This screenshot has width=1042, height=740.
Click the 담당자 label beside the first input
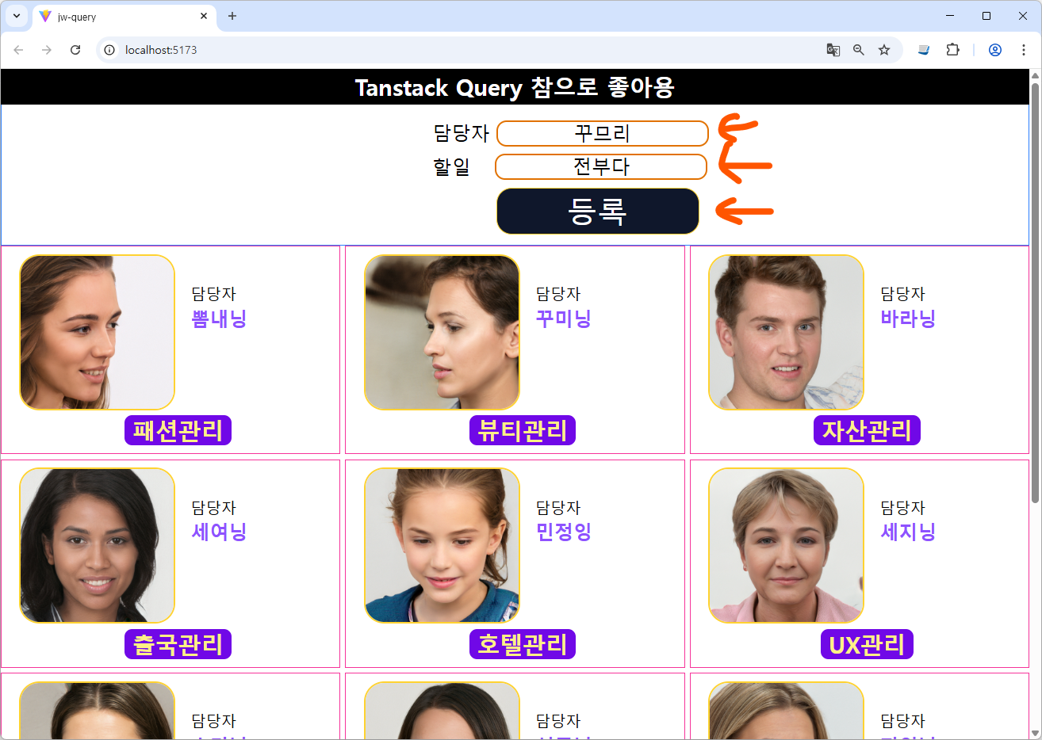click(461, 133)
